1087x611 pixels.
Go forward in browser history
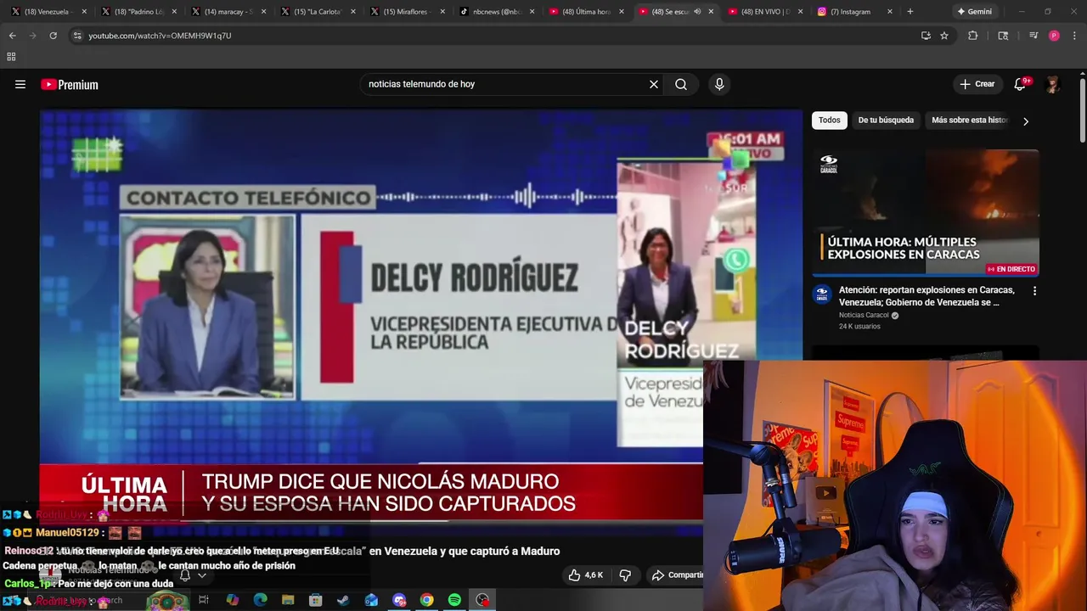click(x=32, y=36)
